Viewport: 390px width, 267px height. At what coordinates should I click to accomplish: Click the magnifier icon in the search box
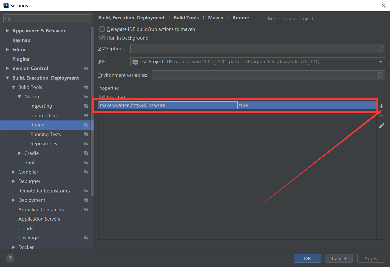(8, 19)
